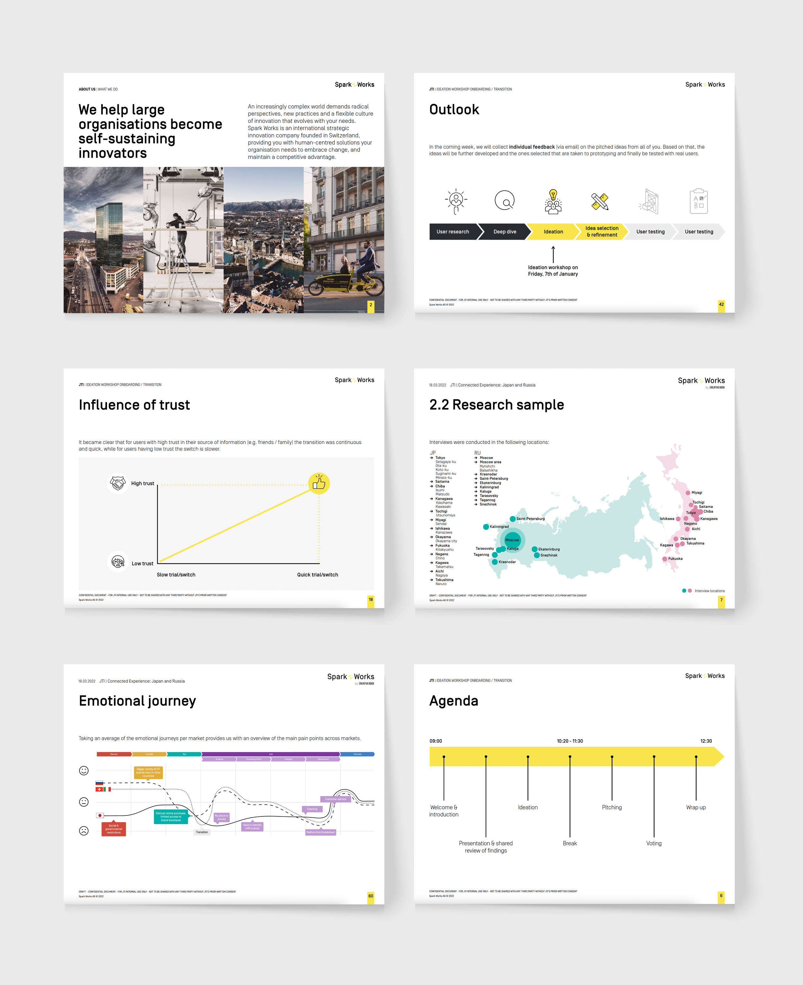803x985 pixels.
Task: Click the Presentation & shared review agenda item
Action: pos(486,847)
